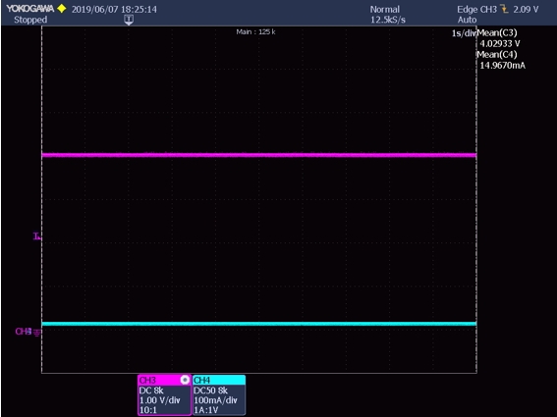Click the '14.9670mA' measurement value
The width and height of the screenshot is (557, 417).
click(x=503, y=66)
